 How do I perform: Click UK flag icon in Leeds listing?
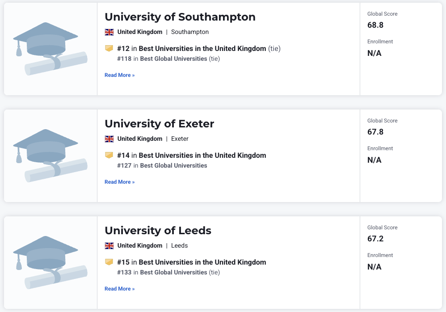coord(109,246)
